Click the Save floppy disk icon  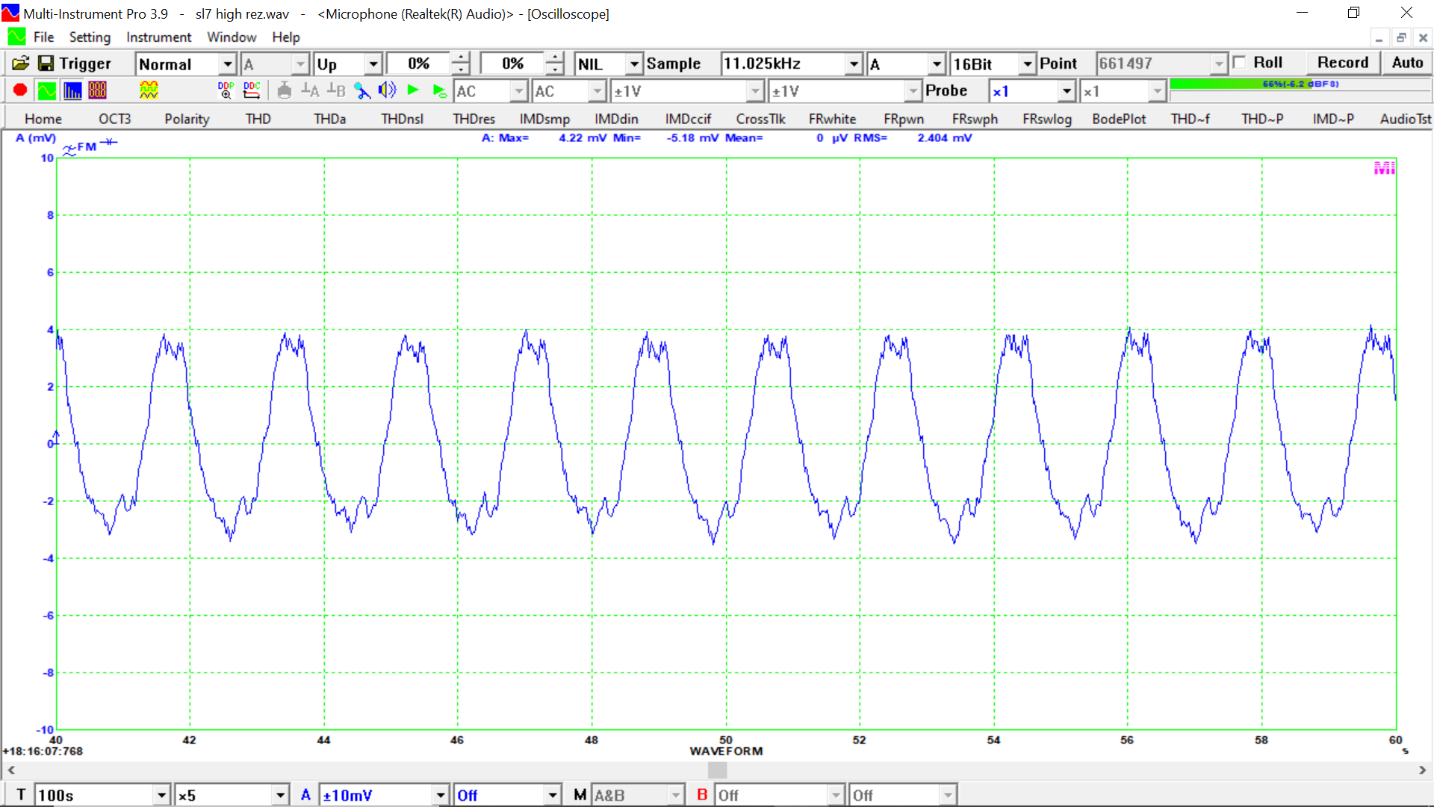tap(46, 64)
